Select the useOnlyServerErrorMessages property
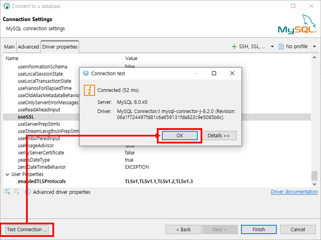This screenshot has height=240, width=321. pos(48,103)
